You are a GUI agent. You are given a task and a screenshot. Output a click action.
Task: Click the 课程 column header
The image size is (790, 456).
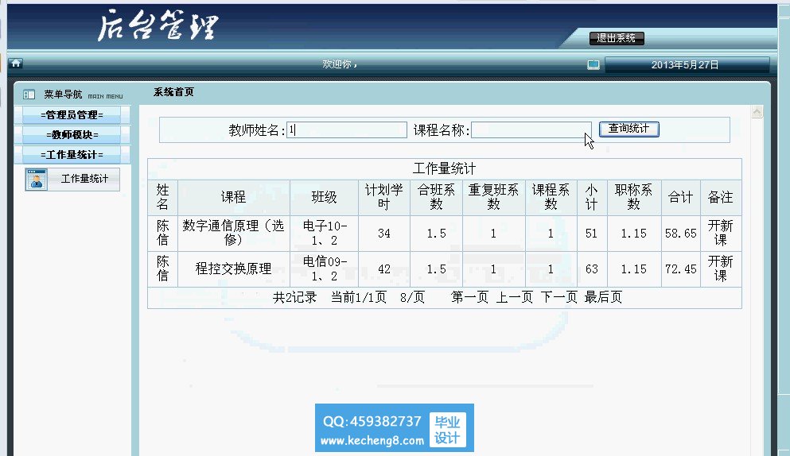pos(233,197)
